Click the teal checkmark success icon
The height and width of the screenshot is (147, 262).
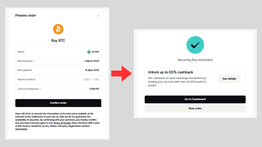pyautogui.click(x=195, y=45)
